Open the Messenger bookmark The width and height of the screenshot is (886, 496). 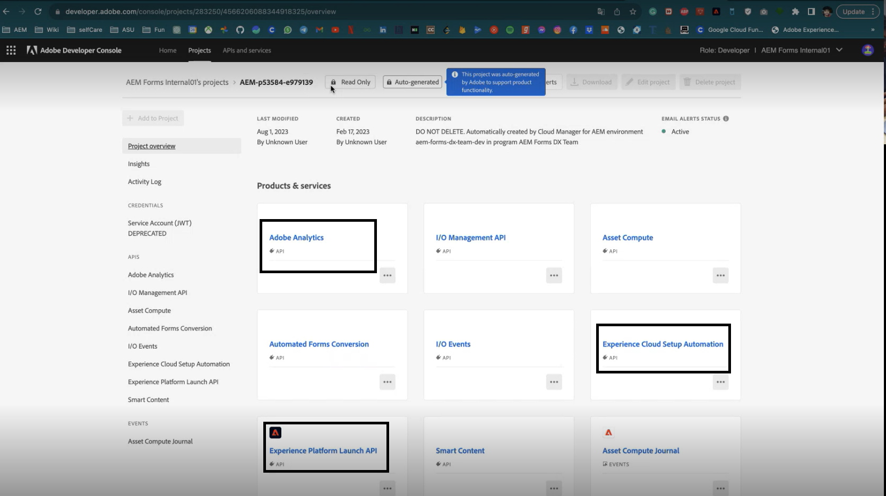click(x=541, y=30)
